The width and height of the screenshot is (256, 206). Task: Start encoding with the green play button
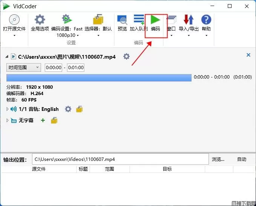(x=155, y=20)
